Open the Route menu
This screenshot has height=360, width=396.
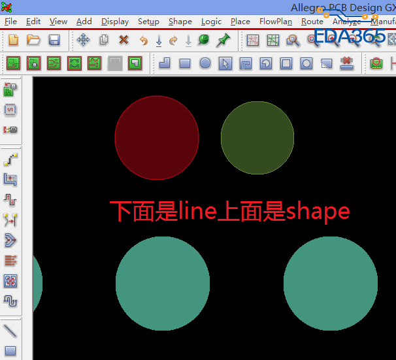point(312,22)
